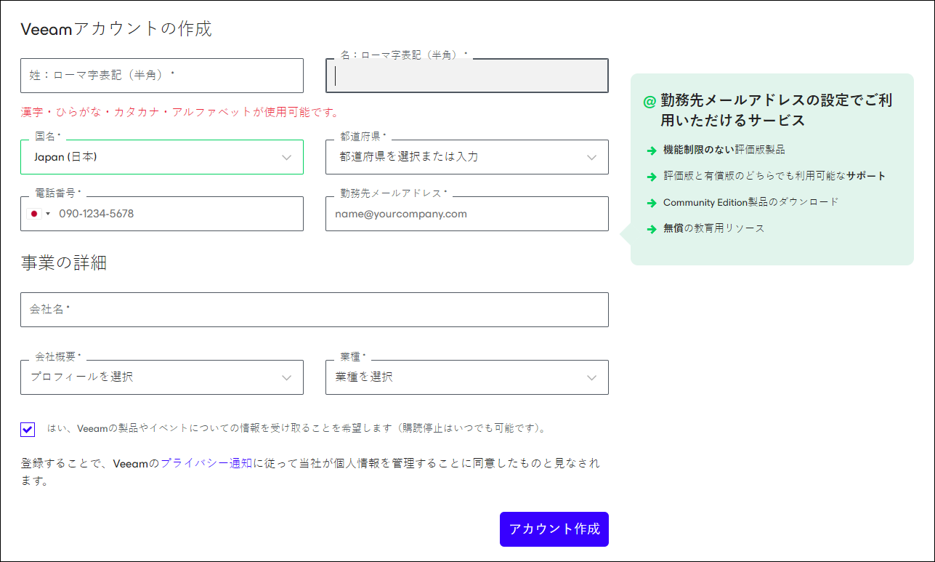Open the 会社概要 profile dropdown
The width and height of the screenshot is (935, 562).
[x=162, y=377]
